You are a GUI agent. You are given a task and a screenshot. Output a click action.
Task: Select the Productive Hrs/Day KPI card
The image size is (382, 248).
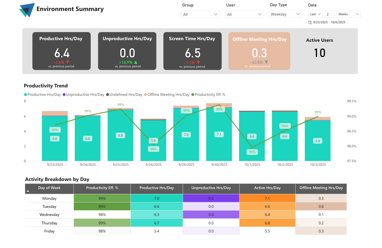61,51
